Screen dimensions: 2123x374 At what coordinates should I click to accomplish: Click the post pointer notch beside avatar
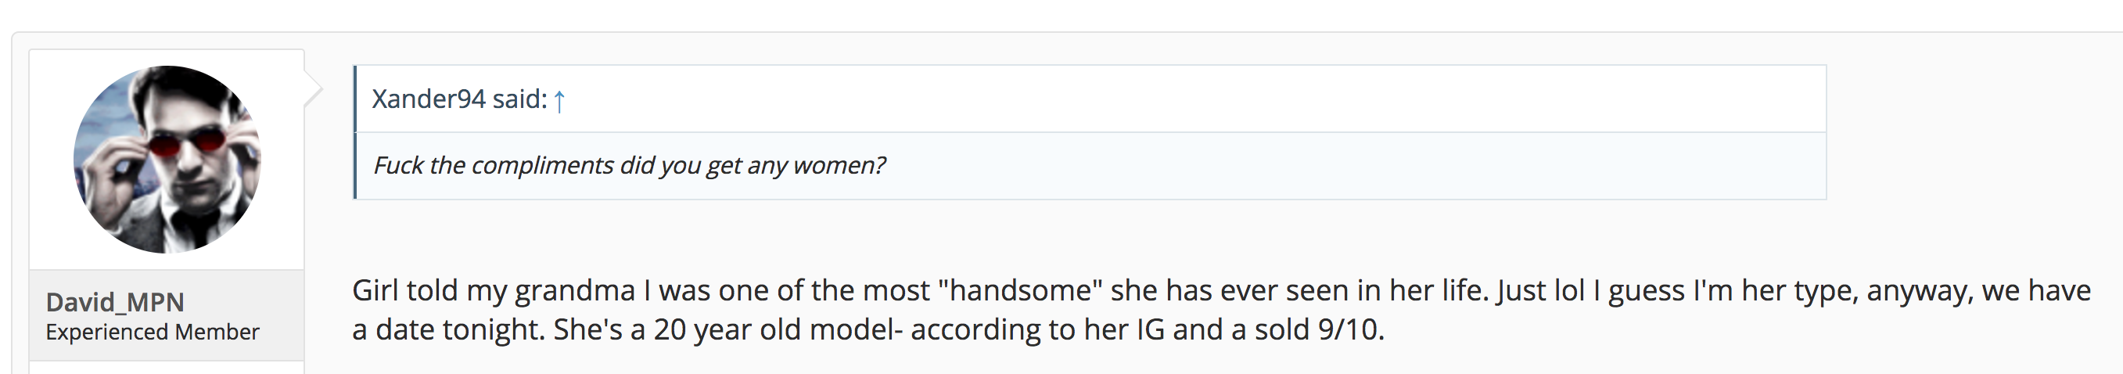tap(313, 89)
